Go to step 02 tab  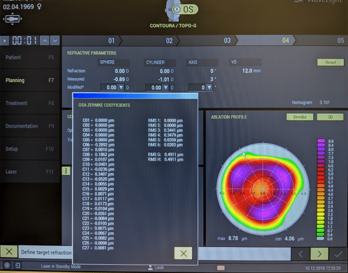tap(149, 41)
